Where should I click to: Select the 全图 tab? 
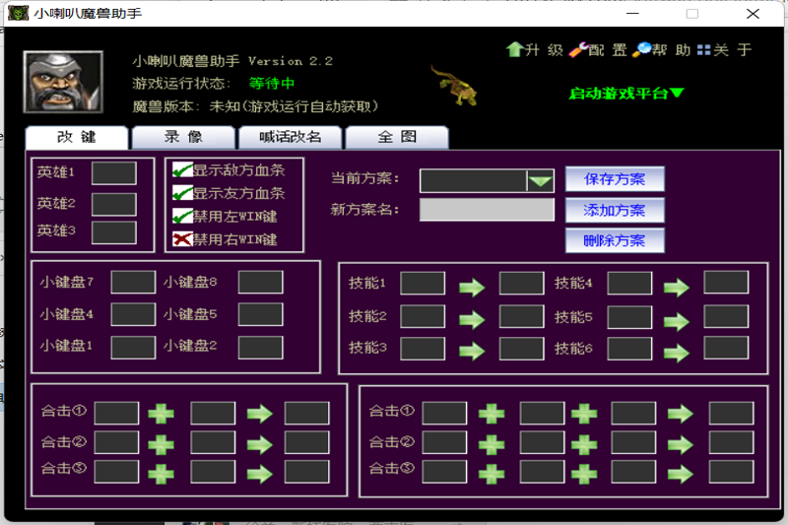point(396,138)
